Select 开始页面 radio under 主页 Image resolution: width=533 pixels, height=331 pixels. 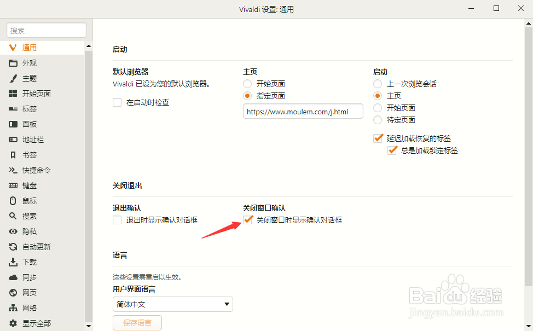247,84
